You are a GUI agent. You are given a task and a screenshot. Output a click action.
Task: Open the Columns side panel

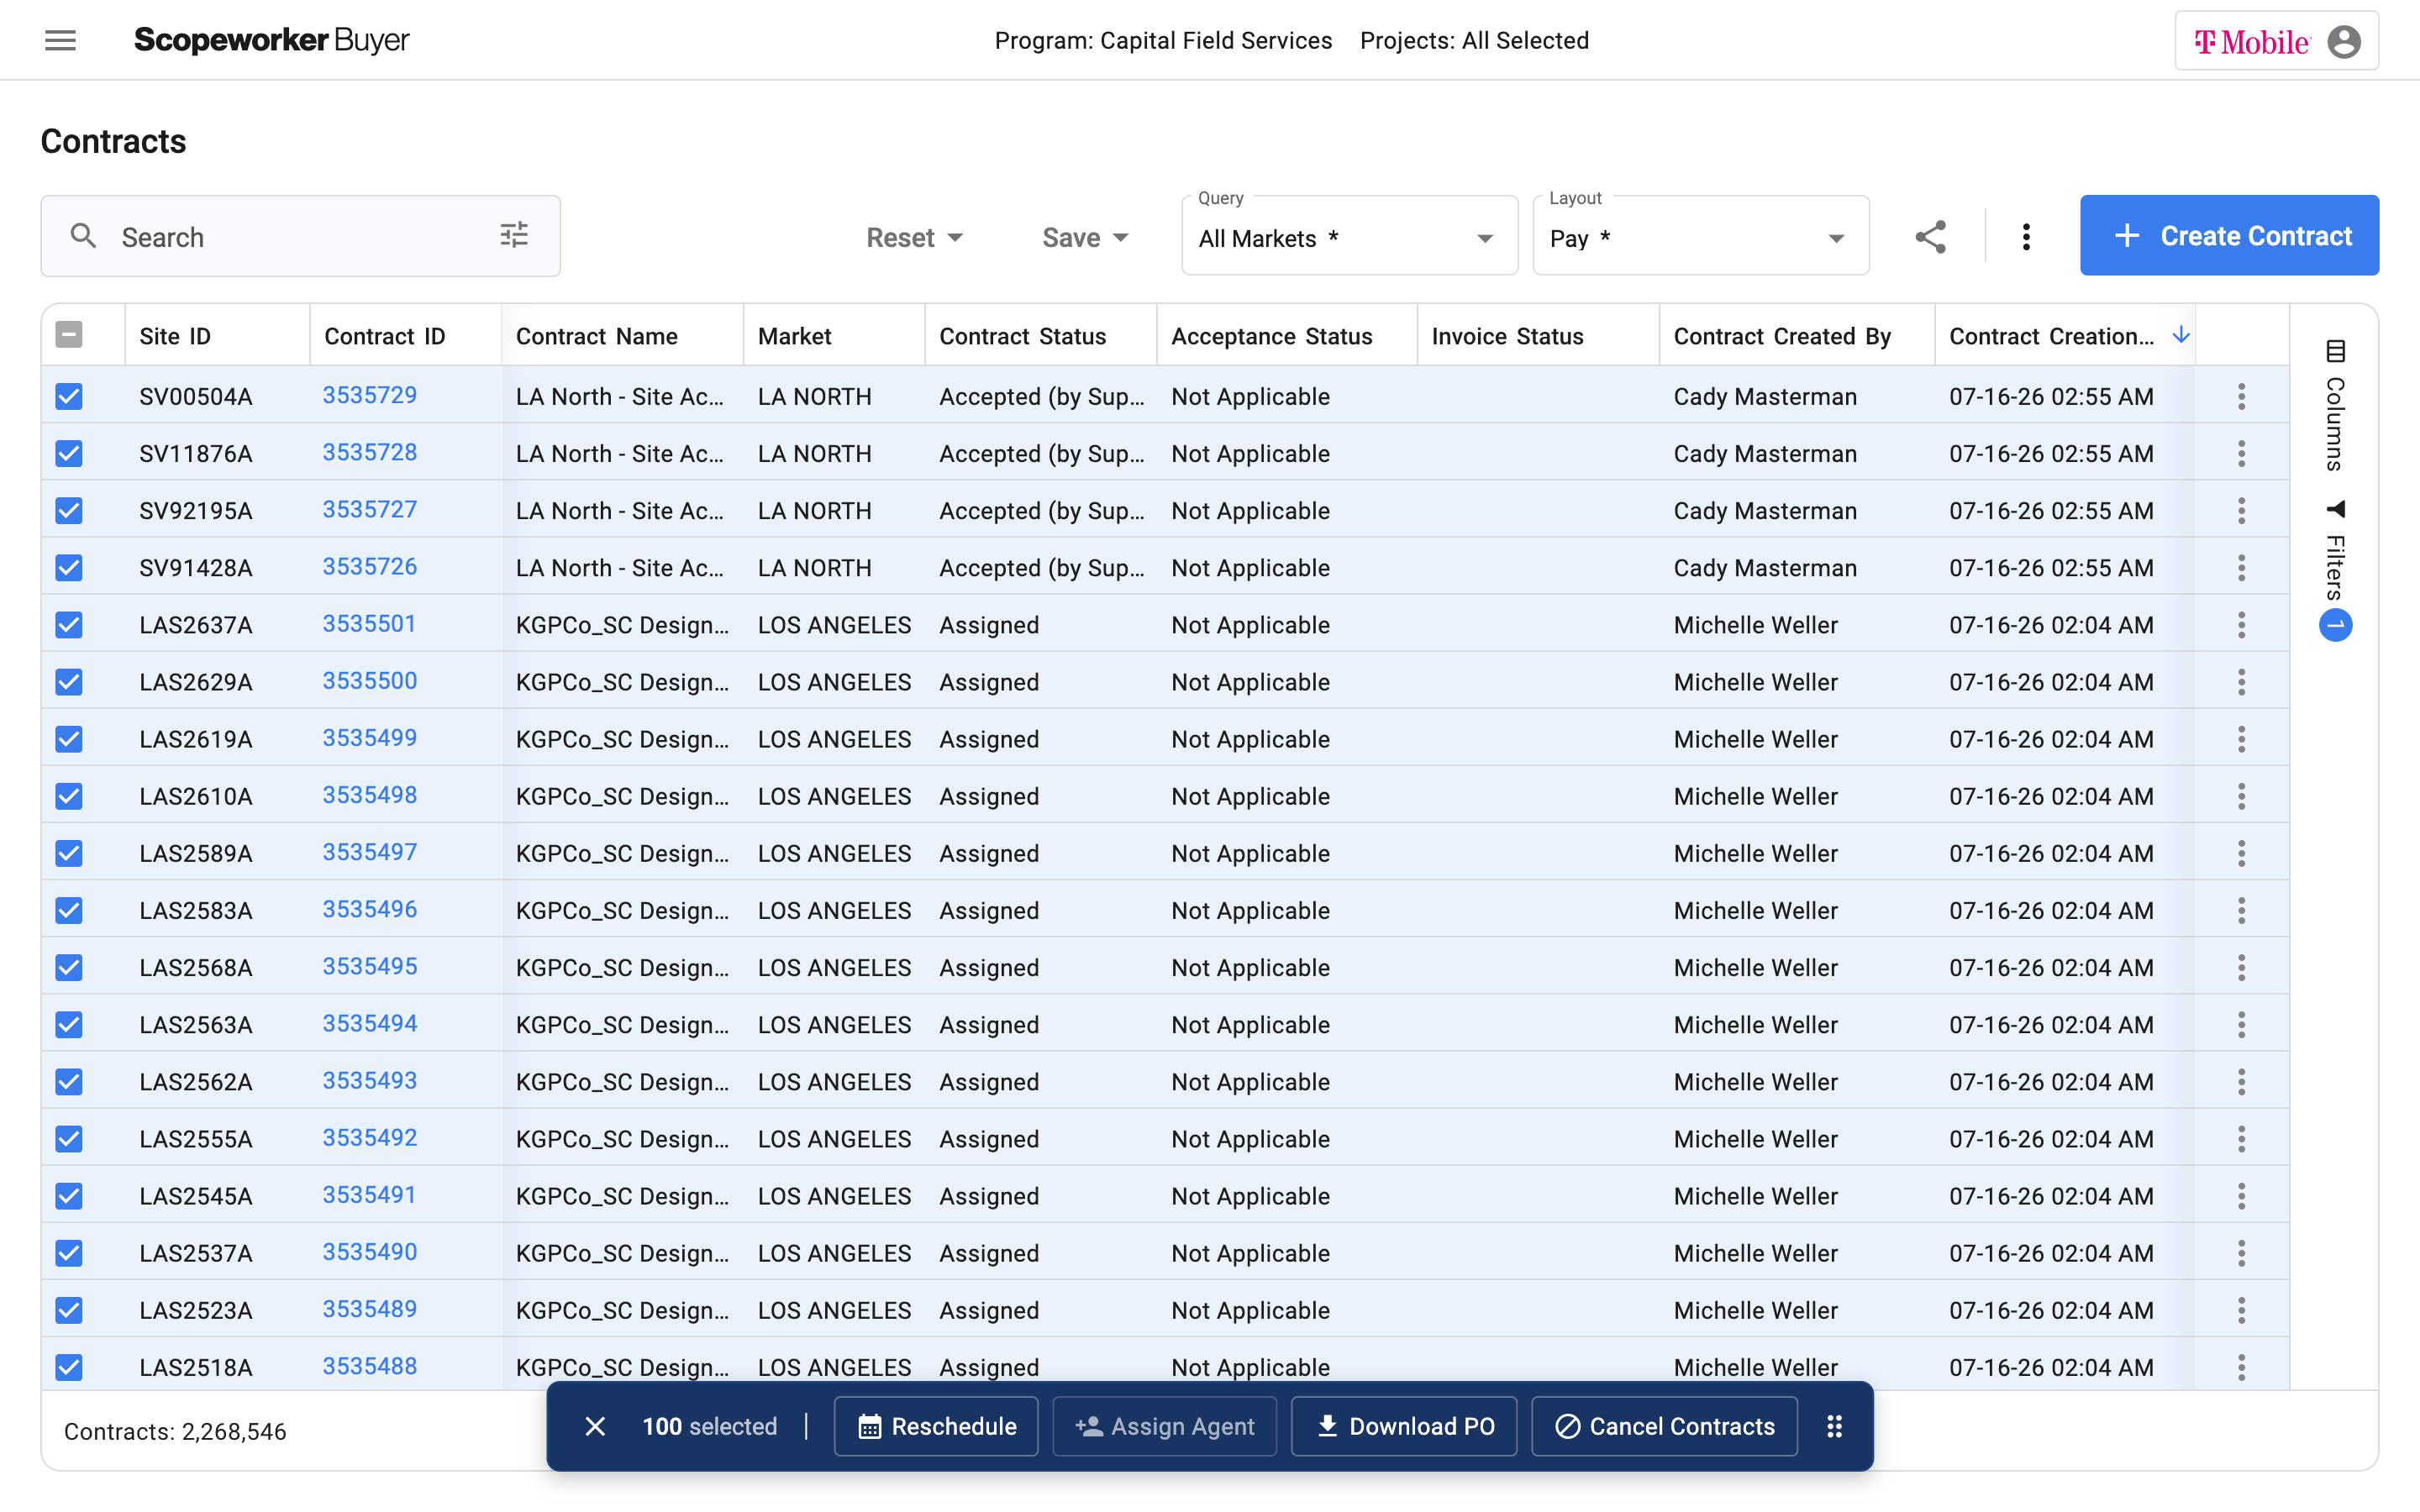(x=2335, y=405)
